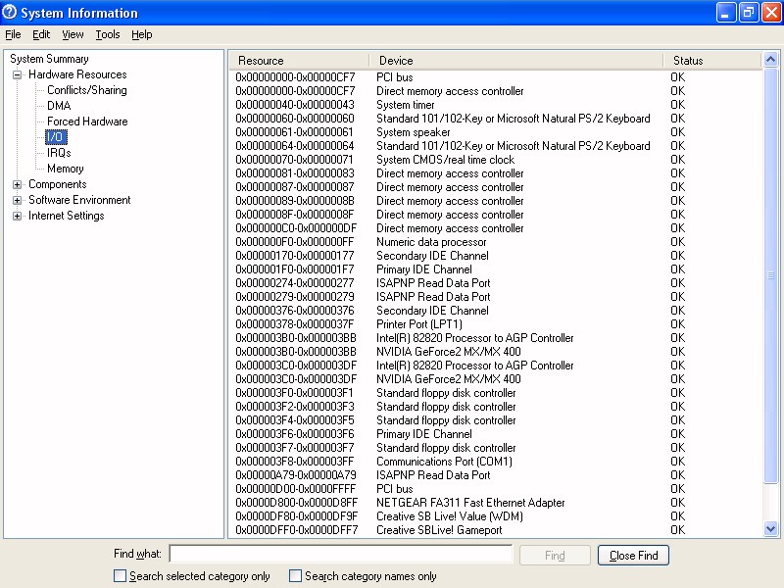Select the Components label
The width and height of the screenshot is (784, 588).
pyautogui.click(x=58, y=184)
